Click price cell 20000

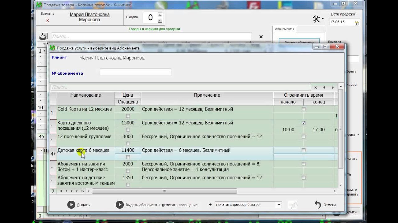pos(128,109)
